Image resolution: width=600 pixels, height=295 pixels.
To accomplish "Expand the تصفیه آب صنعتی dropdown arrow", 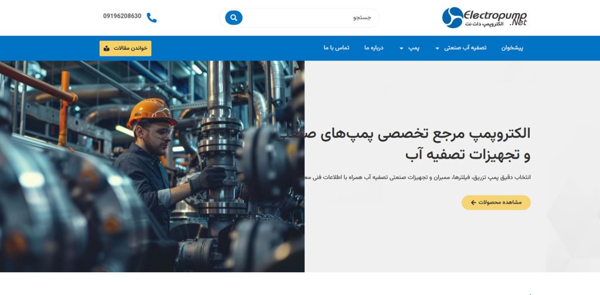I will 437,49.
